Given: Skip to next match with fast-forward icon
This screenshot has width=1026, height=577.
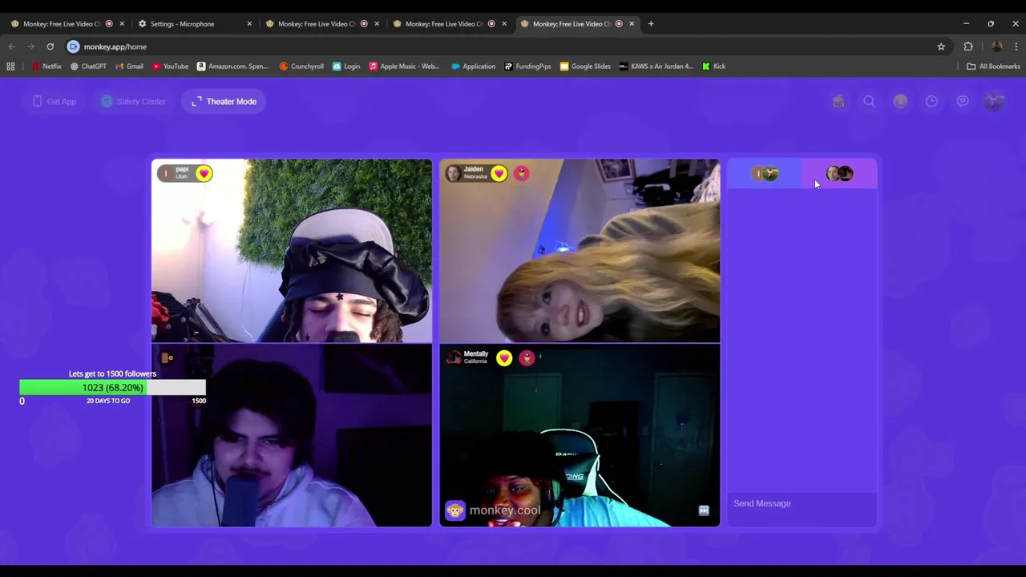Looking at the screenshot, I should (704, 510).
